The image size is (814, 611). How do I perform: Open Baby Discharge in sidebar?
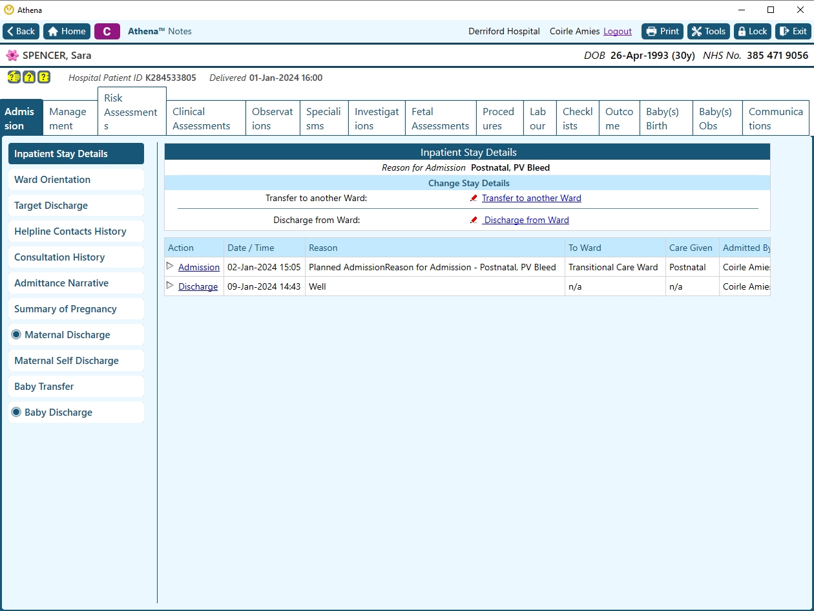coord(76,413)
